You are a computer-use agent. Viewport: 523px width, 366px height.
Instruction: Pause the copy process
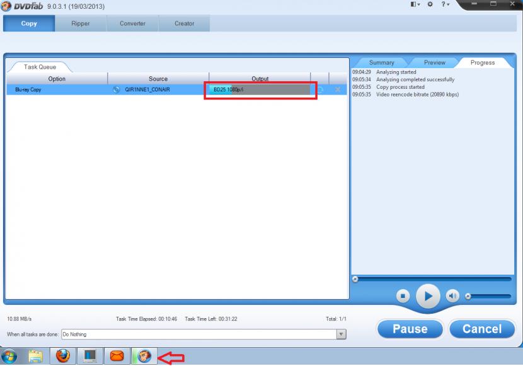(x=410, y=329)
